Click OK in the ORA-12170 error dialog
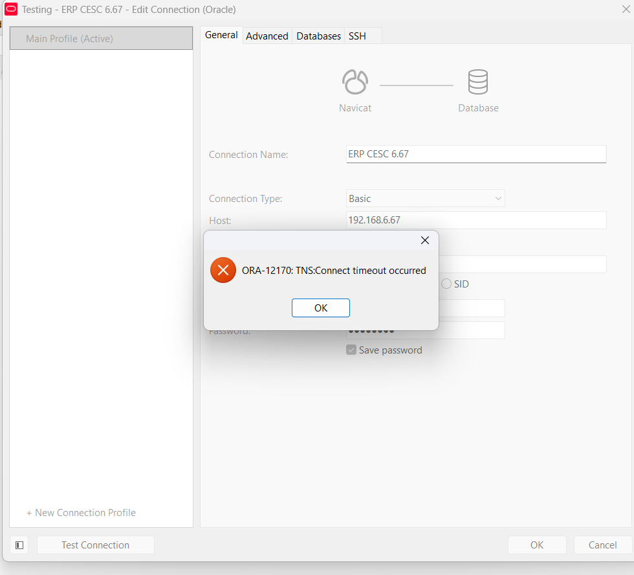The image size is (634, 575). (x=321, y=308)
